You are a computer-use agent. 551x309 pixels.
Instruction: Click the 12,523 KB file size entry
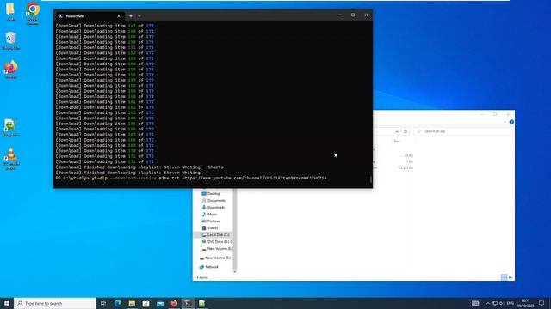(x=406, y=168)
